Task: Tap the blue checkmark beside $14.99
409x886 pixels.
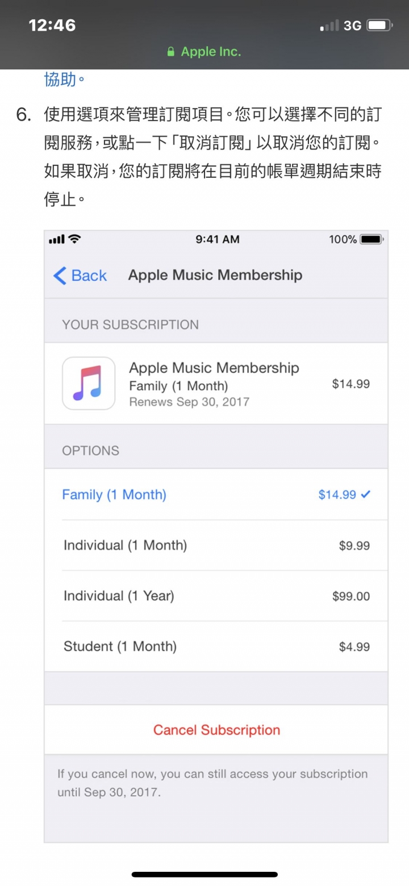Action: coord(366,494)
